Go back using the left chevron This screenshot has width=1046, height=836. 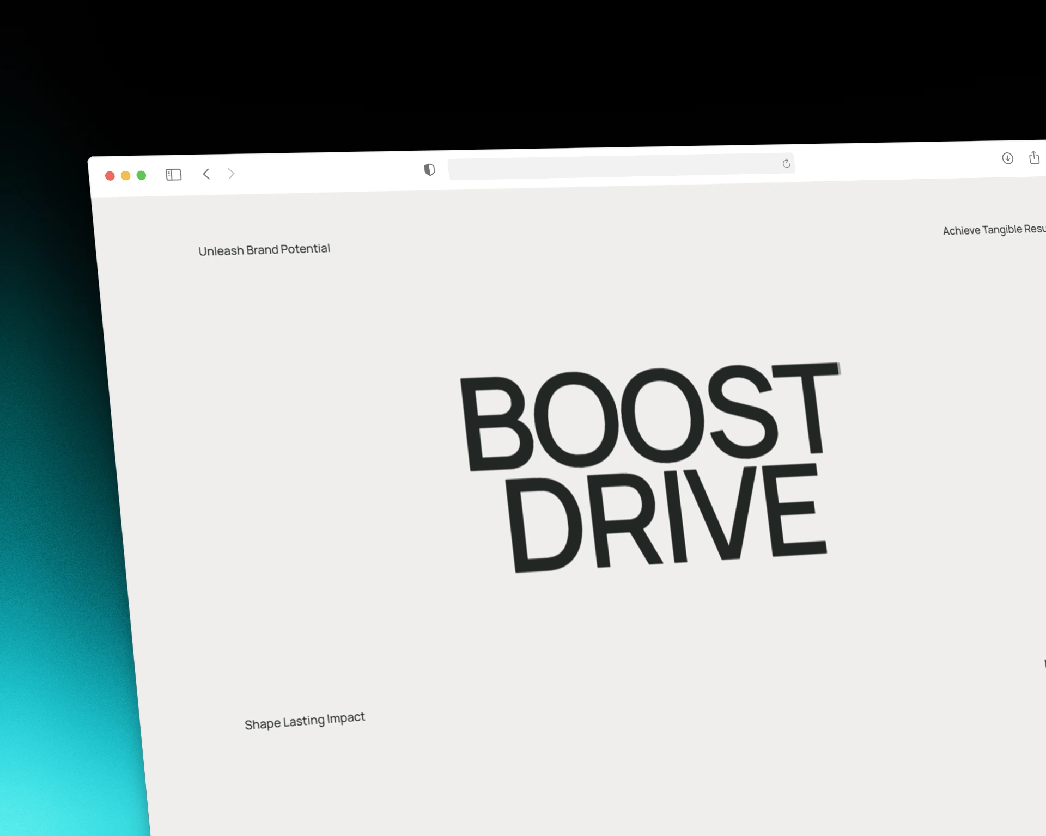[206, 174]
